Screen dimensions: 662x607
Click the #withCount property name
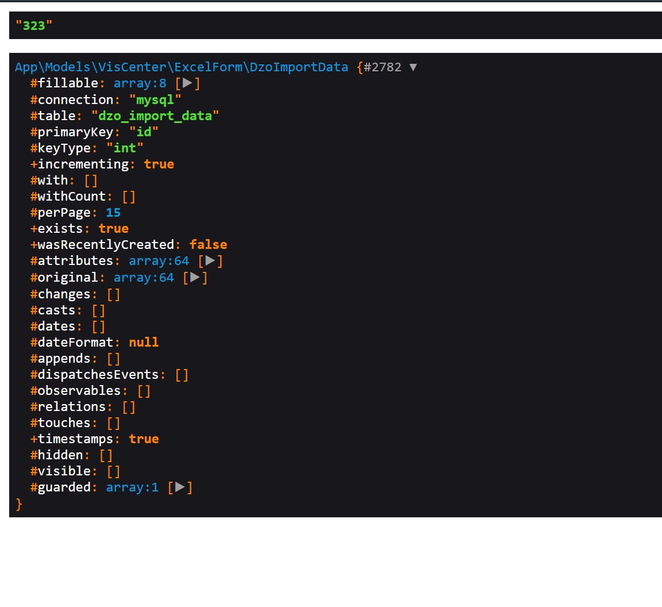68,197
